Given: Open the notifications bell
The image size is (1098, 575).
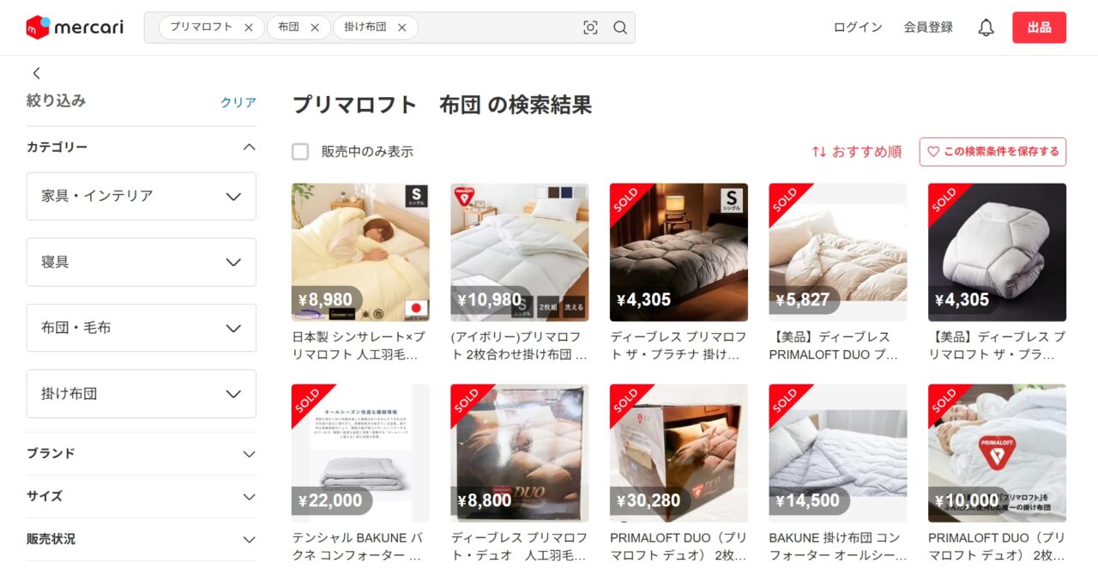Looking at the screenshot, I should coord(986,27).
